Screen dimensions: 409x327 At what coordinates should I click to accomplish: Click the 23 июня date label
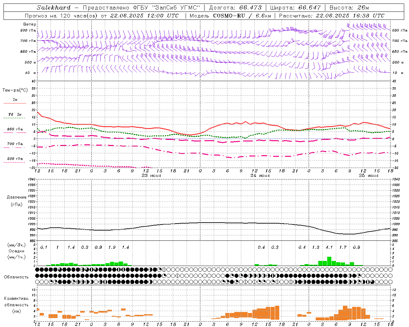click(x=151, y=176)
